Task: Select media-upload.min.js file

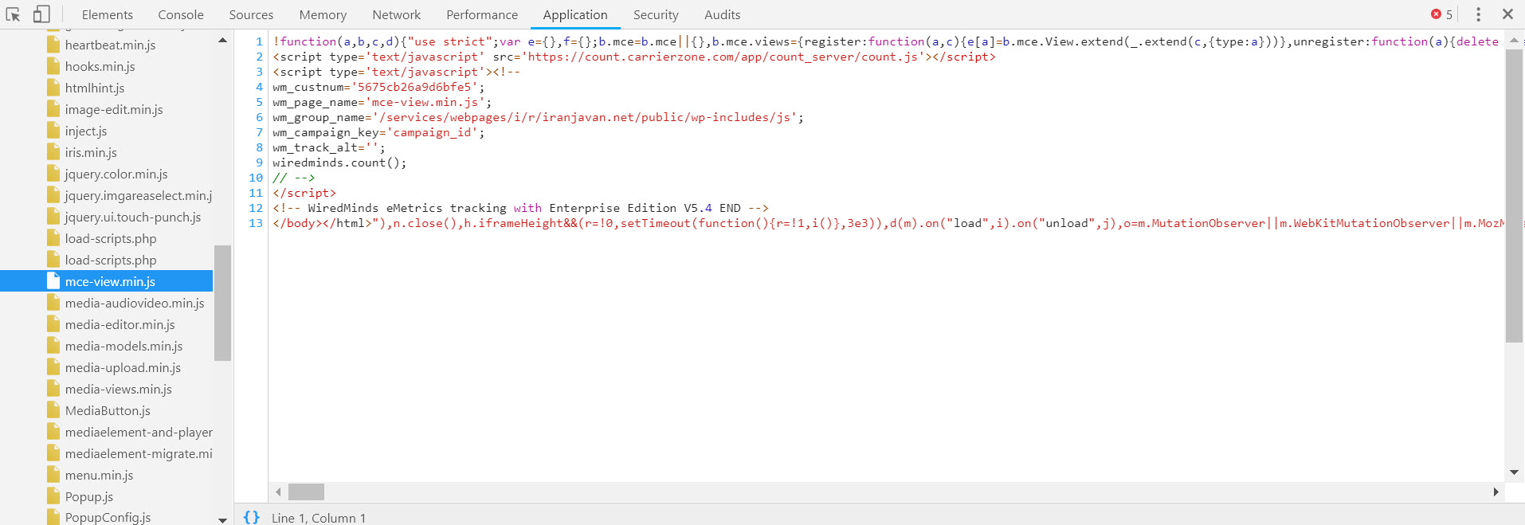Action: [123, 367]
